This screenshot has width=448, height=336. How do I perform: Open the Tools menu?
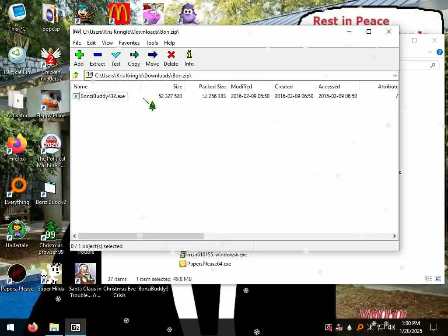152,43
